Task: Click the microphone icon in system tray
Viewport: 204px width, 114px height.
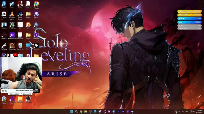Action: pos(183,111)
